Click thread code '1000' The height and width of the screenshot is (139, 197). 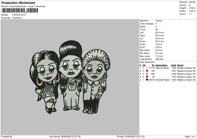tap(174, 80)
